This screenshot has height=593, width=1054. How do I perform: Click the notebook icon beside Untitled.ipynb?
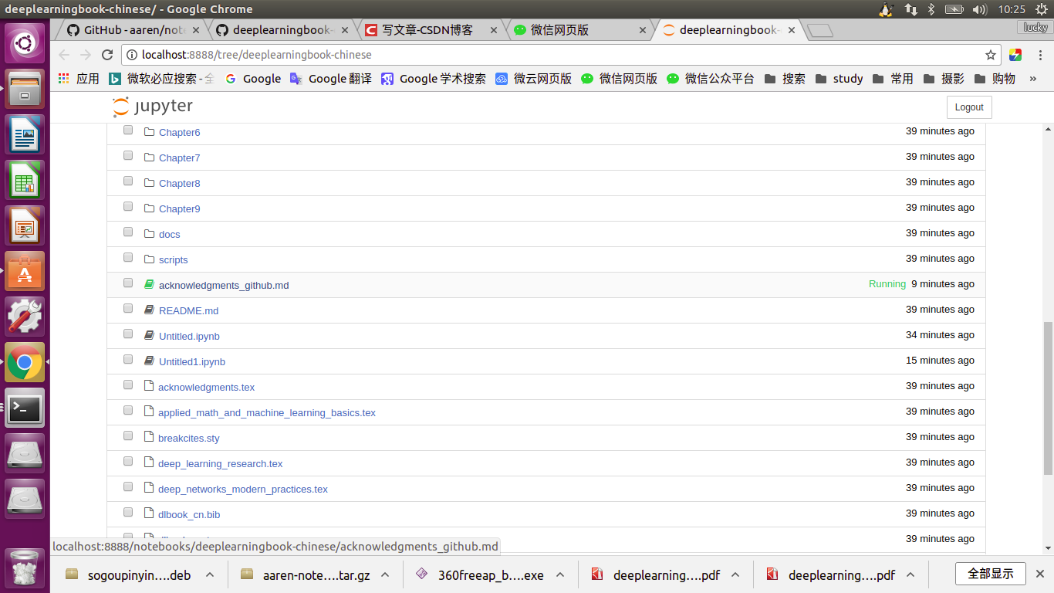(149, 334)
